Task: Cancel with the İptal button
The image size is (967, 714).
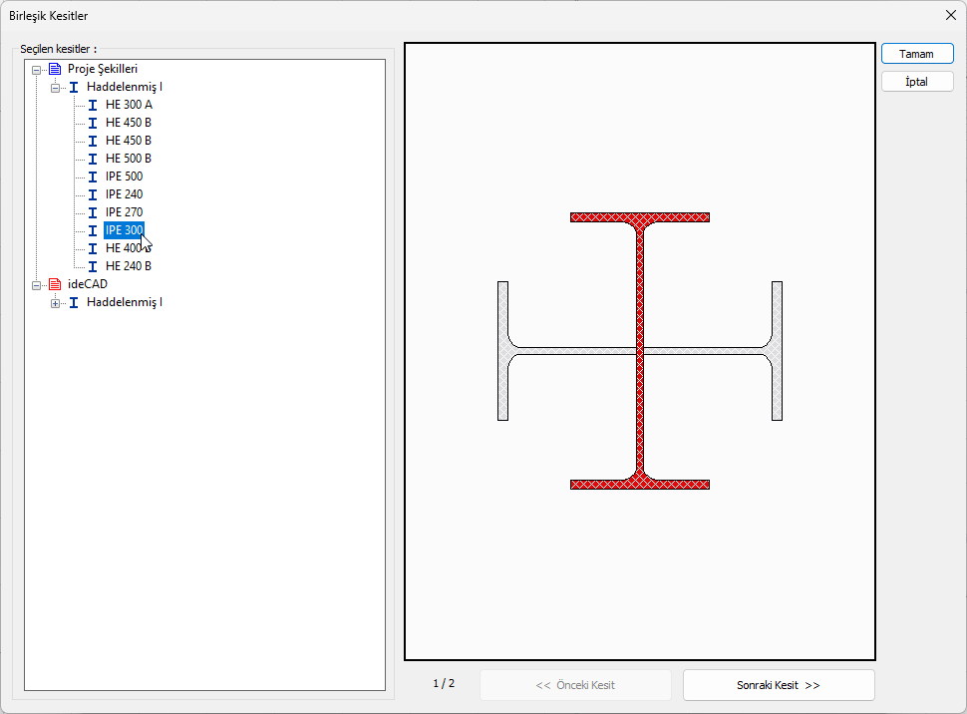Action: [917, 82]
